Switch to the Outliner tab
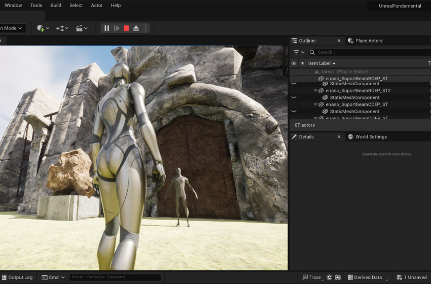 (307, 41)
